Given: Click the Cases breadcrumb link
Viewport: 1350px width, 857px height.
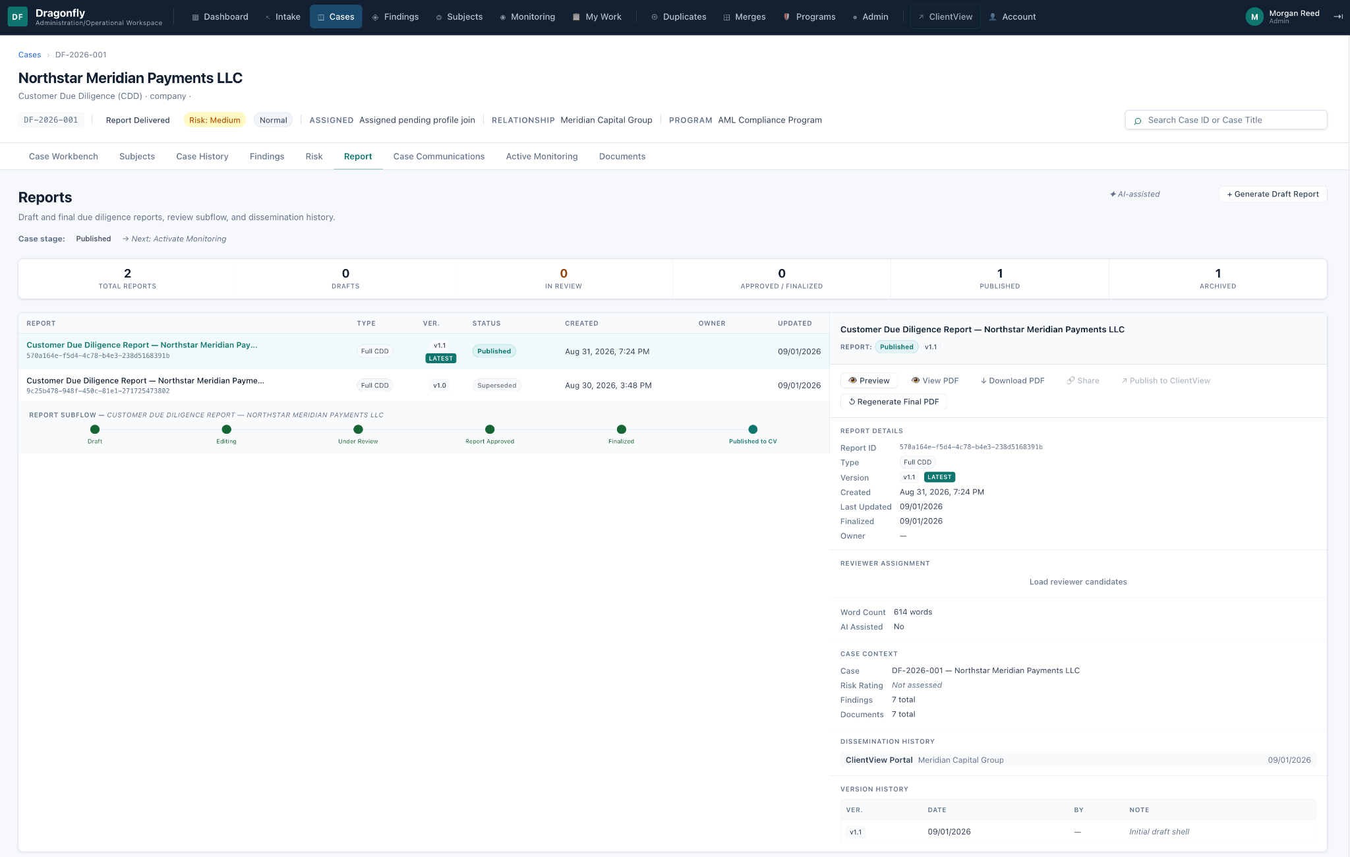Looking at the screenshot, I should [30, 55].
